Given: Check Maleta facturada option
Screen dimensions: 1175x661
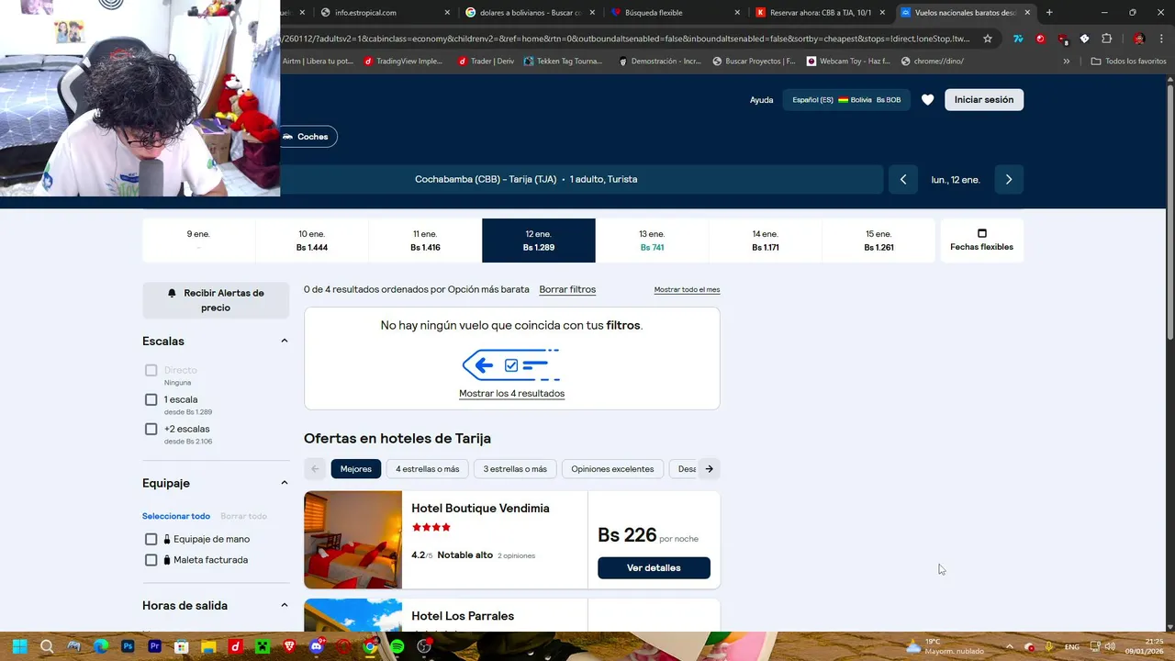Looking at the screenshot, I should coord(151,560).
